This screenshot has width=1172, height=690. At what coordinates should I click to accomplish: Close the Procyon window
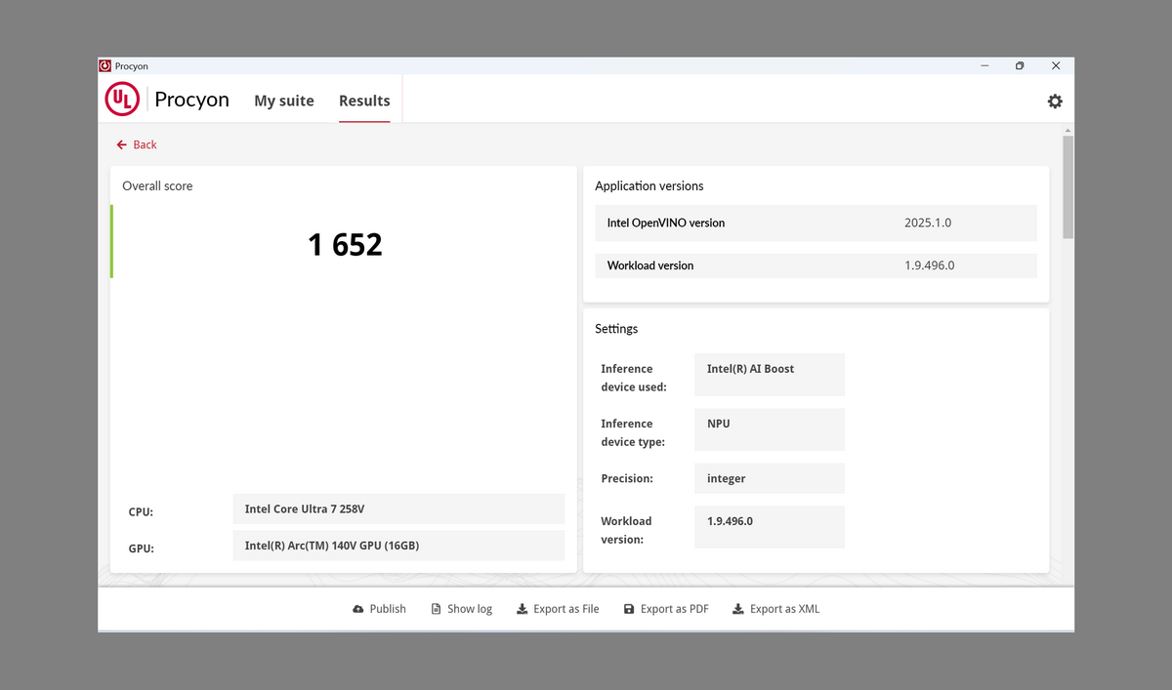tap(1056, 65)
